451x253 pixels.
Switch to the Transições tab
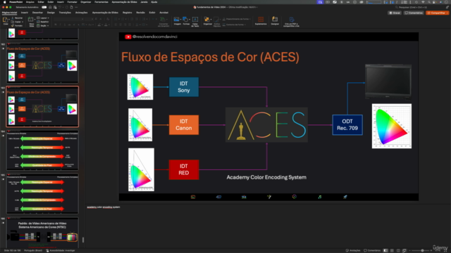[x=65, y=13]
